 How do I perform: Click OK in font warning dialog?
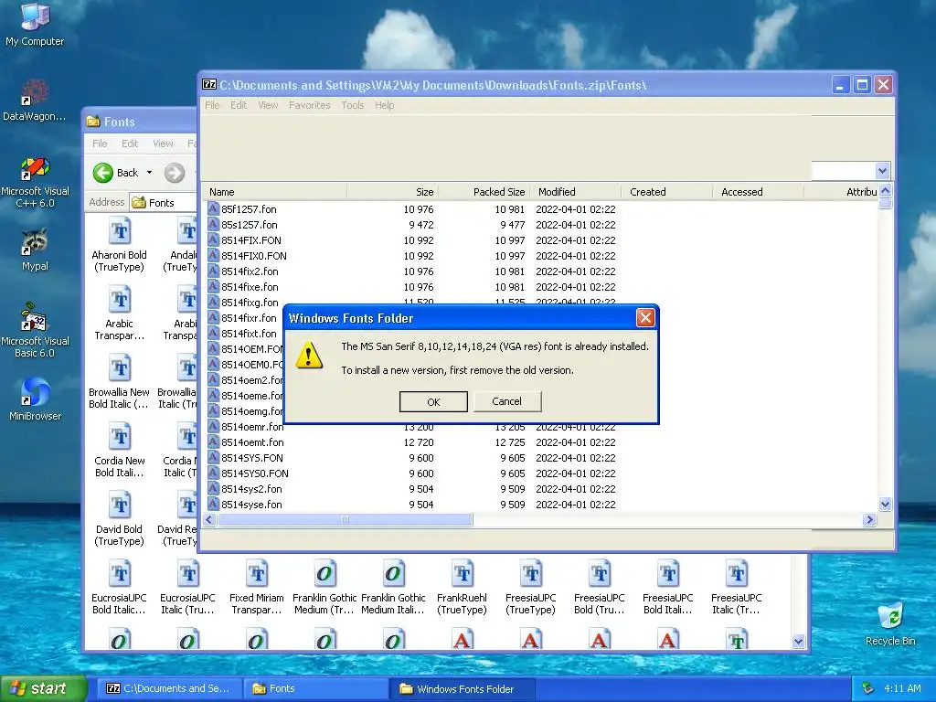(x=433, y=402)
